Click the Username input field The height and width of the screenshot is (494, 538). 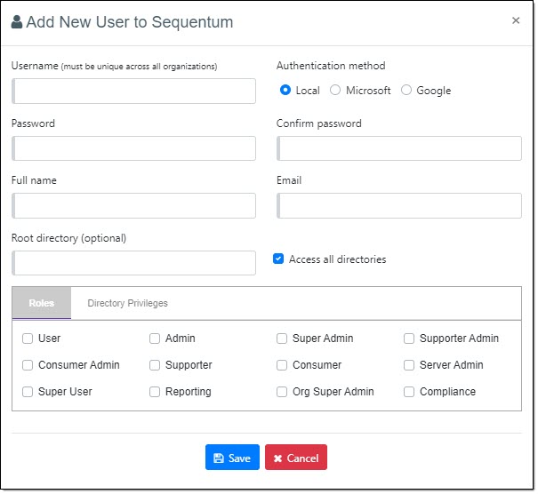tap(134, 92)
